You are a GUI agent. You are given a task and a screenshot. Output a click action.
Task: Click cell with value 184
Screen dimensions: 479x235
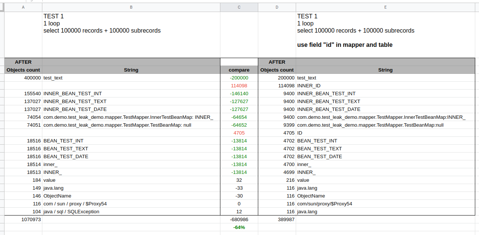(23, 180)
